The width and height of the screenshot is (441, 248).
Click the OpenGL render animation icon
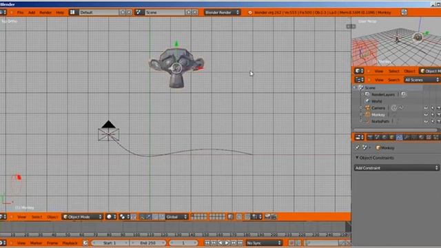pos(274,217)
